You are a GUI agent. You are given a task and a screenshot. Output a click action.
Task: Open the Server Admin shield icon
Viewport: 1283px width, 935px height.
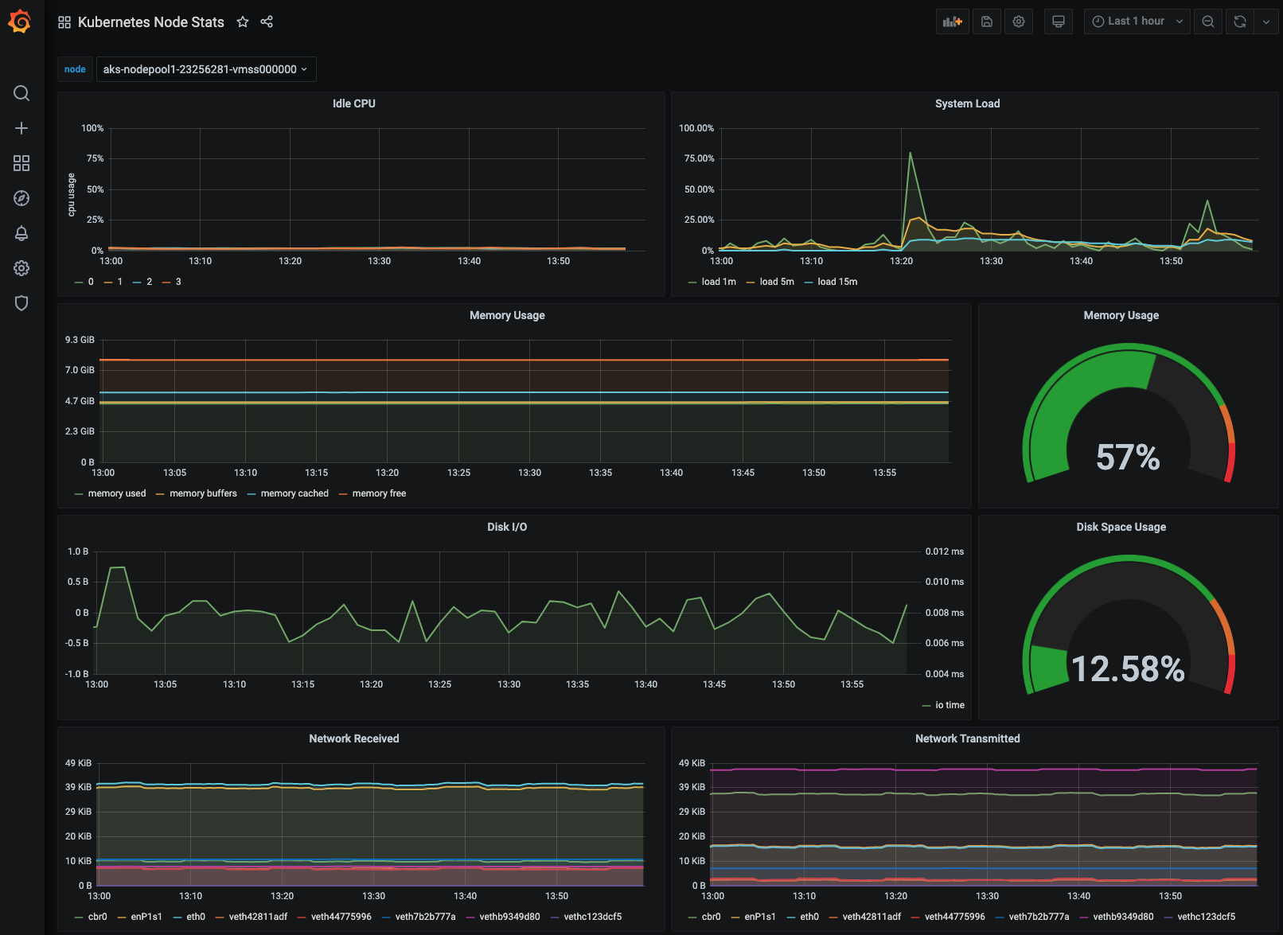coord(21,303)
